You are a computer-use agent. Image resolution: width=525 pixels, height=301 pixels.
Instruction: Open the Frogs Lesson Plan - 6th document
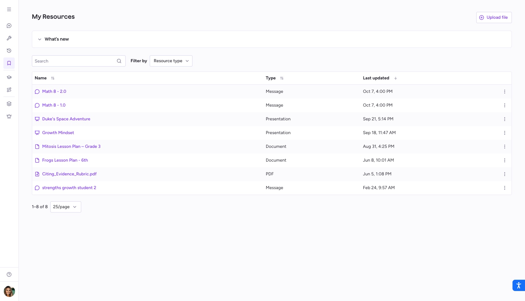(65, 160)
